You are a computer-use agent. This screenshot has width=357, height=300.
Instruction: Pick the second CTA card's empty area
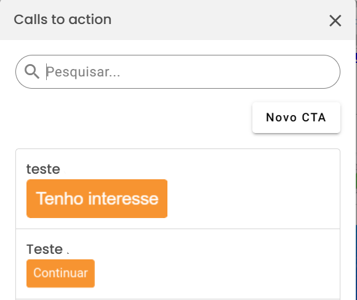216,264
